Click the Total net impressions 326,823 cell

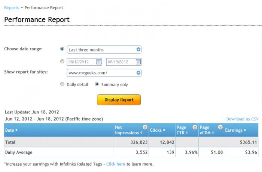point(131,142)
